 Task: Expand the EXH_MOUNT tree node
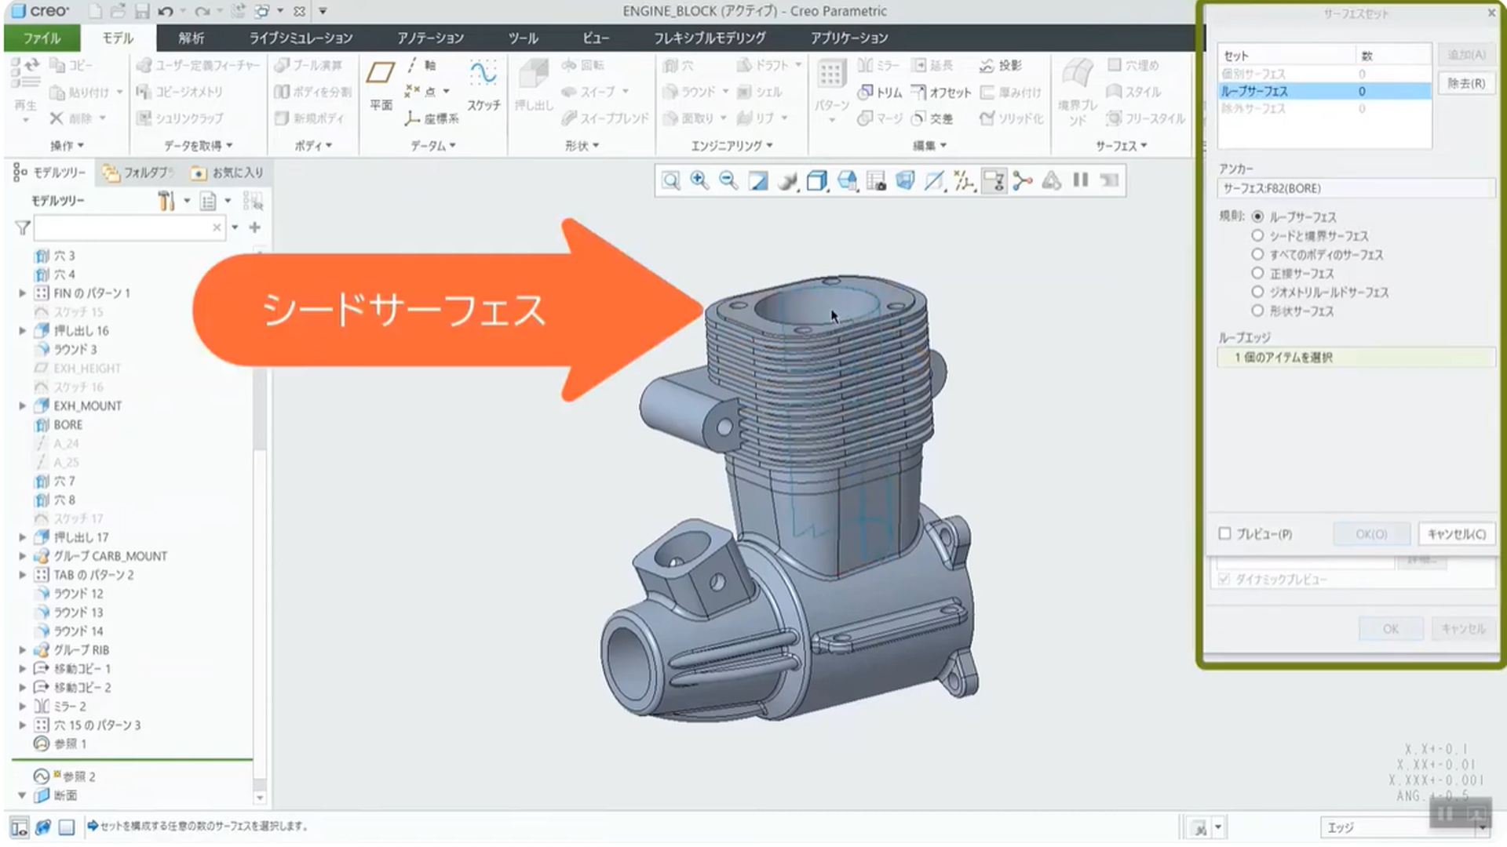(23, 406)
